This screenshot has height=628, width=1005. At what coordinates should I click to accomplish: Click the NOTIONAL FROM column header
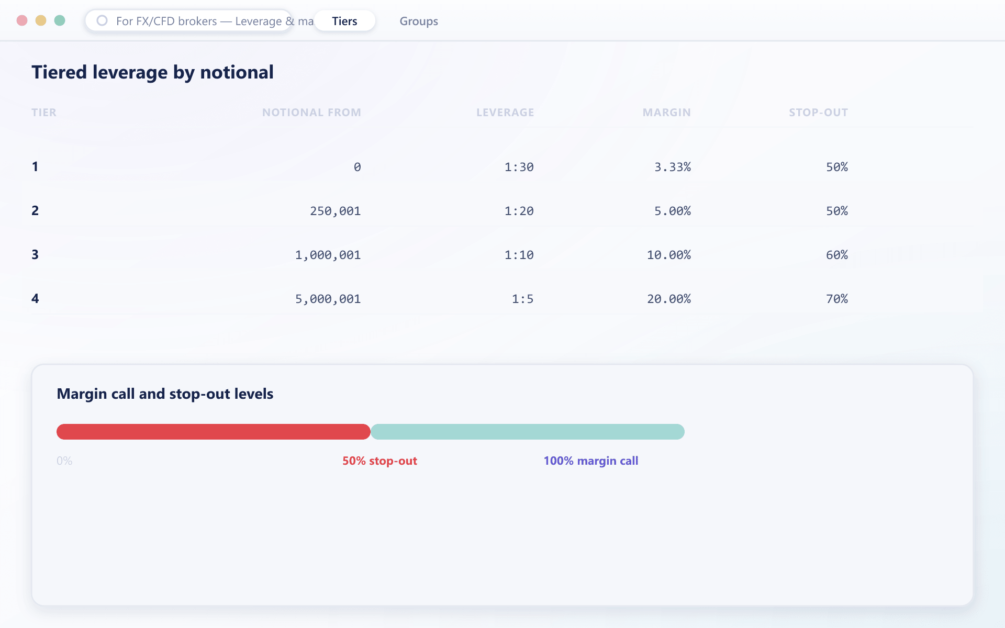[311, 113]
